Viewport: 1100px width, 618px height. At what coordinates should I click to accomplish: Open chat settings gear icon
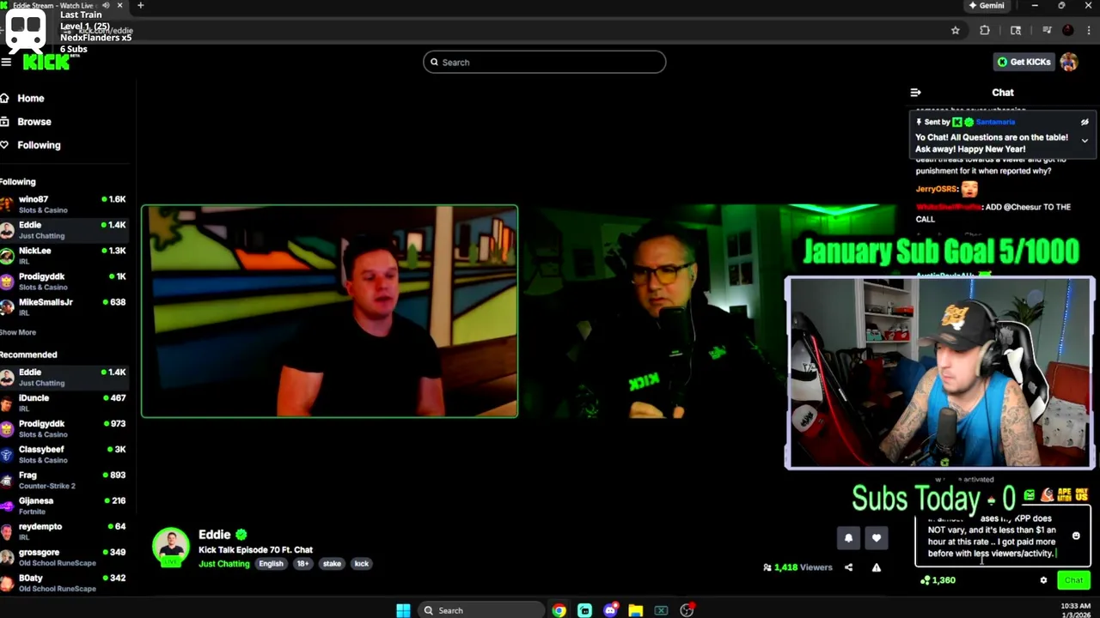[x=1043, y=580]
